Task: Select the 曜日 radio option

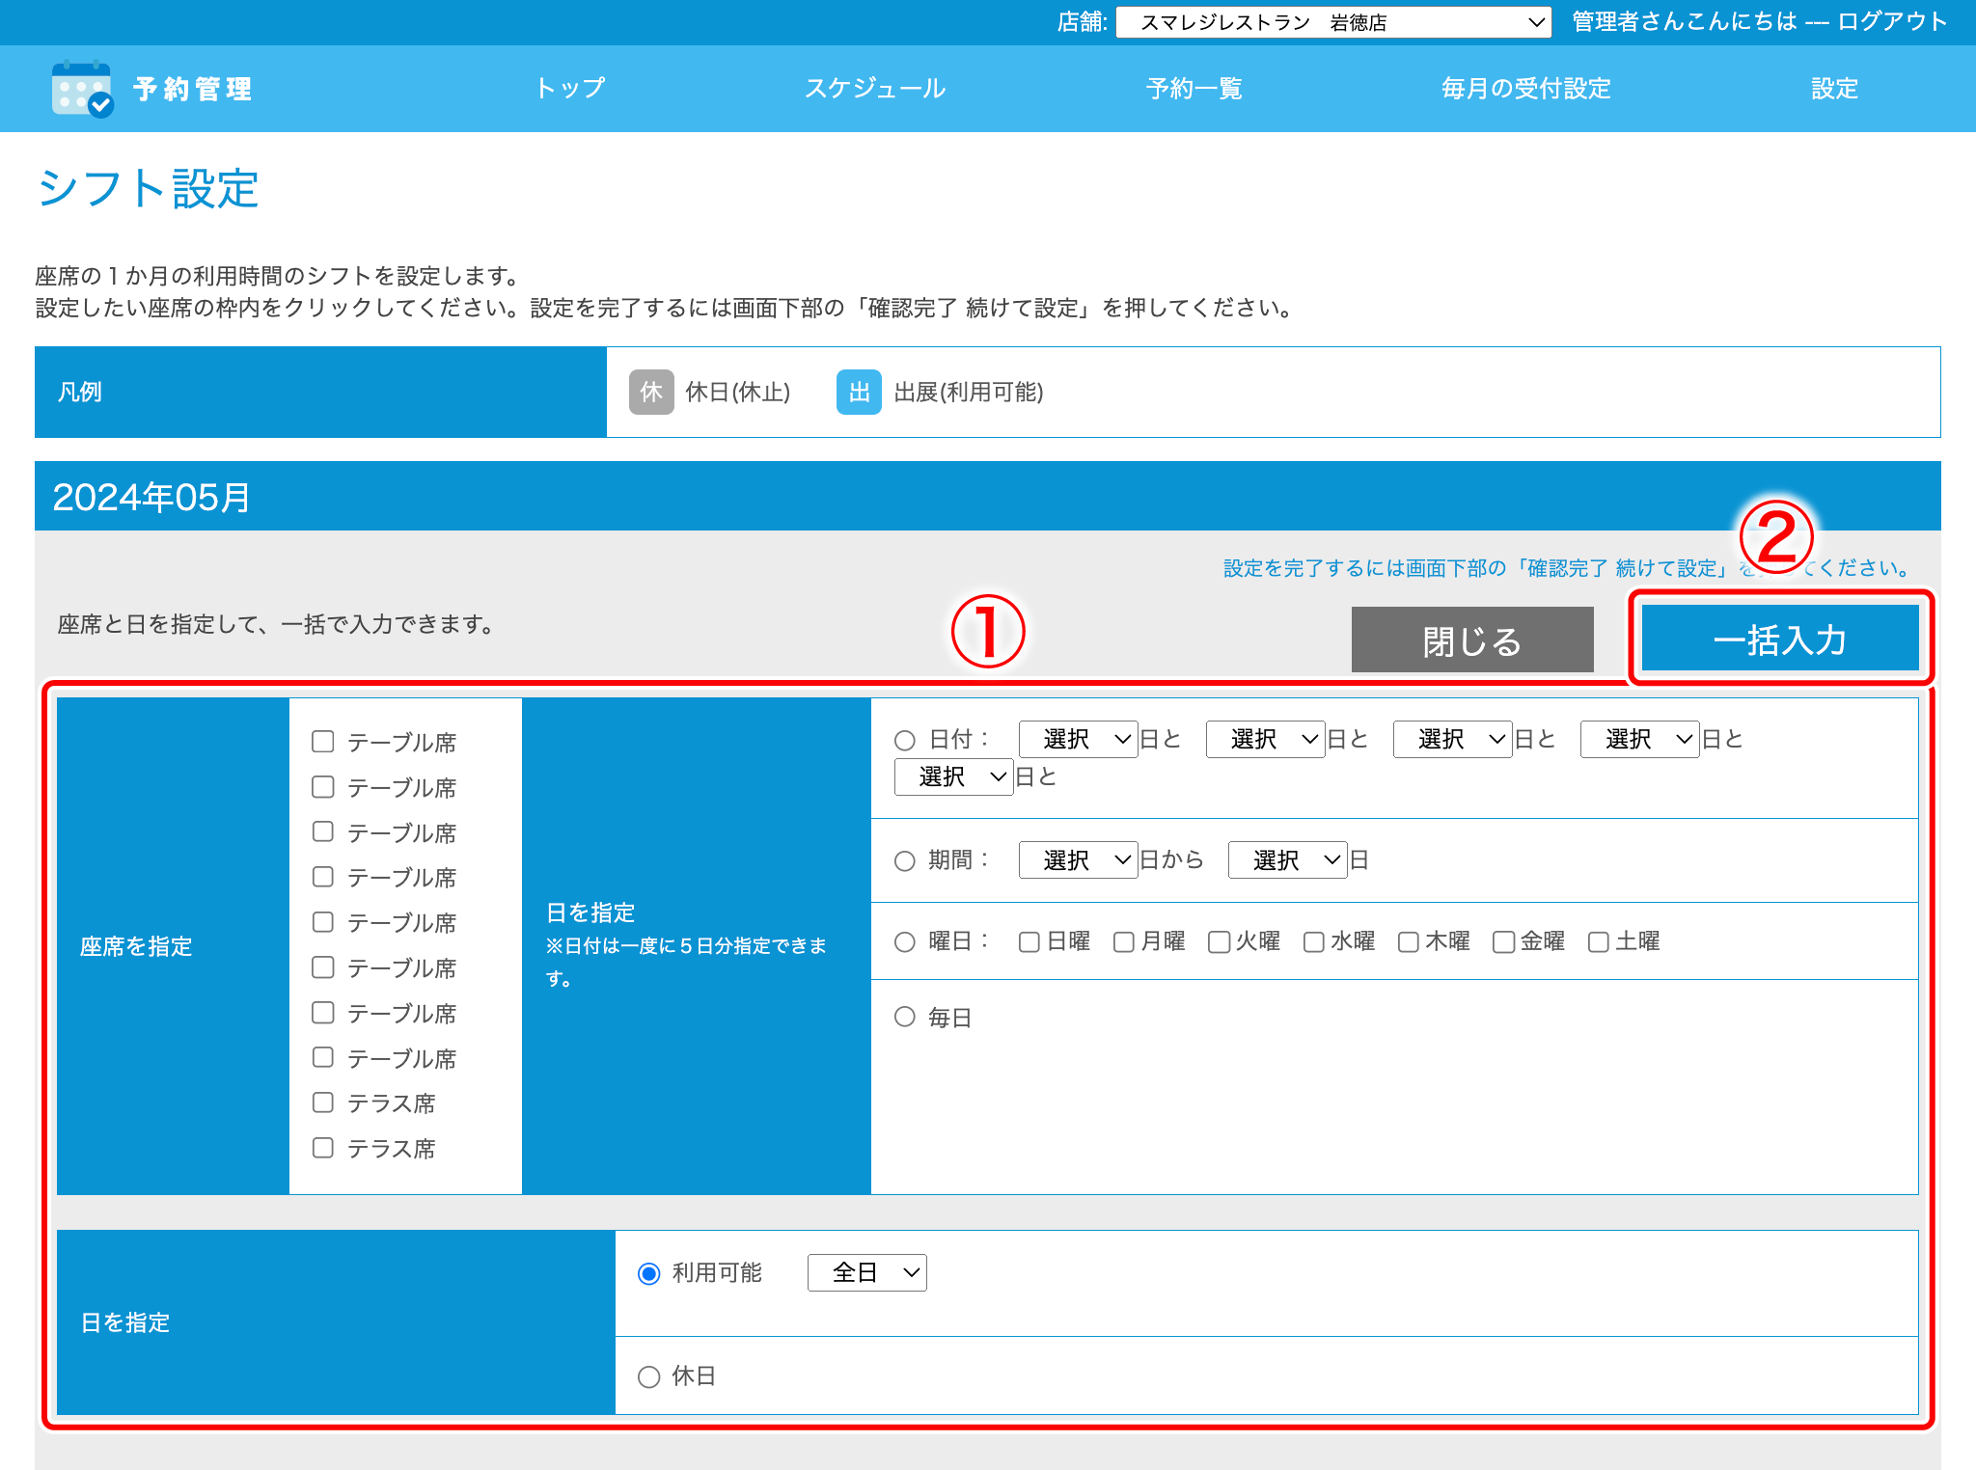Action: pyautogui.click(x=904, y=941)
